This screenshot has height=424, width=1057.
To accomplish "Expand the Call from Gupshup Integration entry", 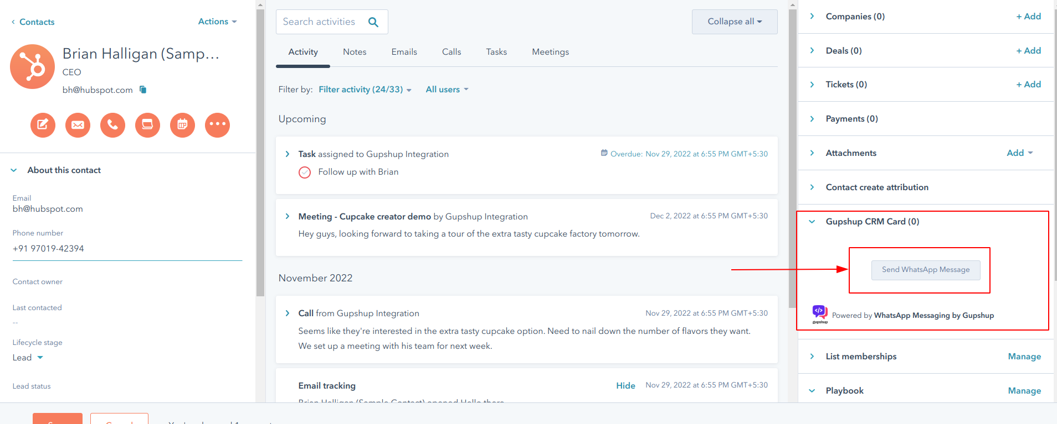I will point(287,313).
